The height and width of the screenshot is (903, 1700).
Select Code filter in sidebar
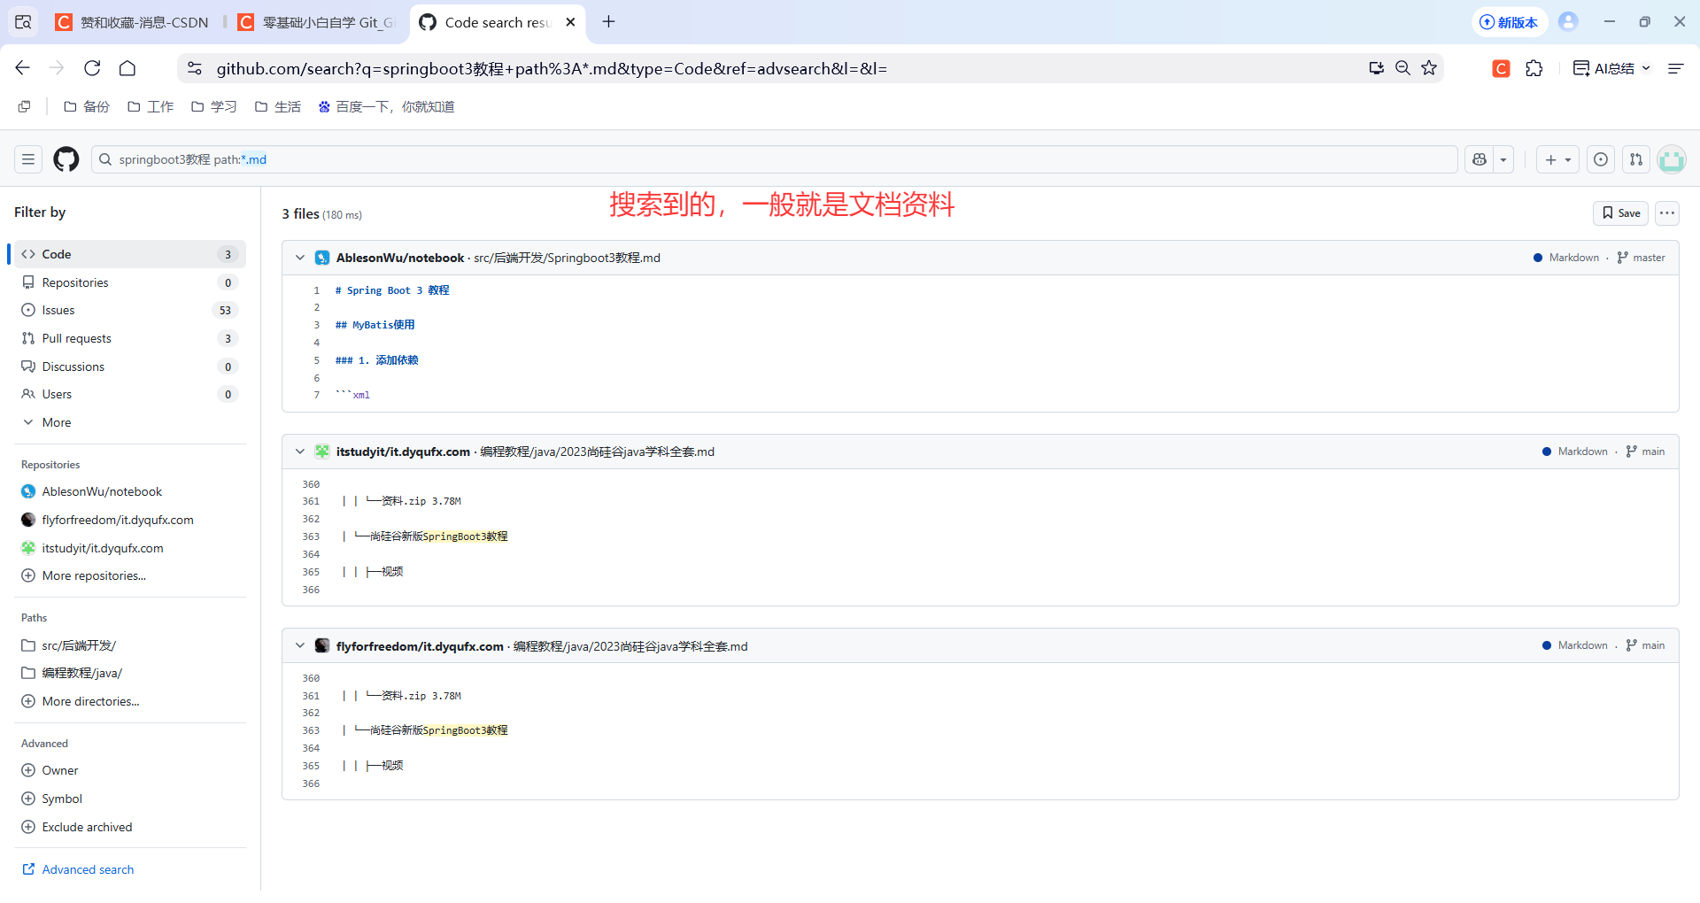(x=130, y=254)
